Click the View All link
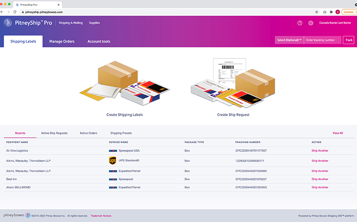This screenshot has height=222, width=357. (x=338, y=133)
